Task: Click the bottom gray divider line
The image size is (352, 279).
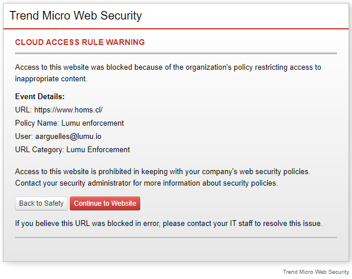Action: tap(175, 237)
